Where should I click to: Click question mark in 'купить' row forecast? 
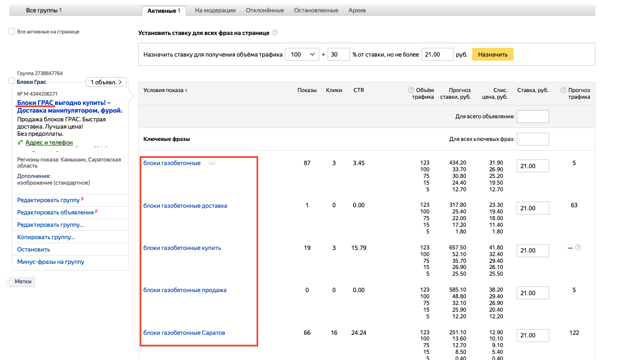tap(578, 247)
